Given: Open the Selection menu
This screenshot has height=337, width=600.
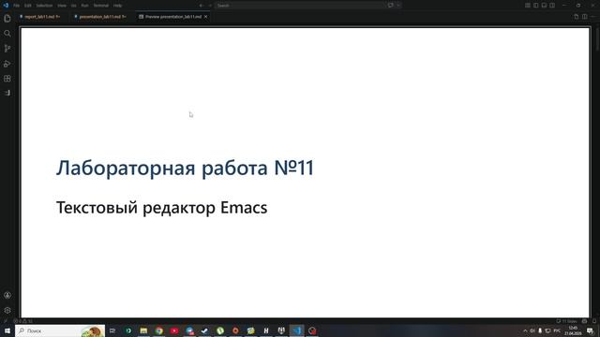Looking at the screenshot, I should tap(44, 6).
